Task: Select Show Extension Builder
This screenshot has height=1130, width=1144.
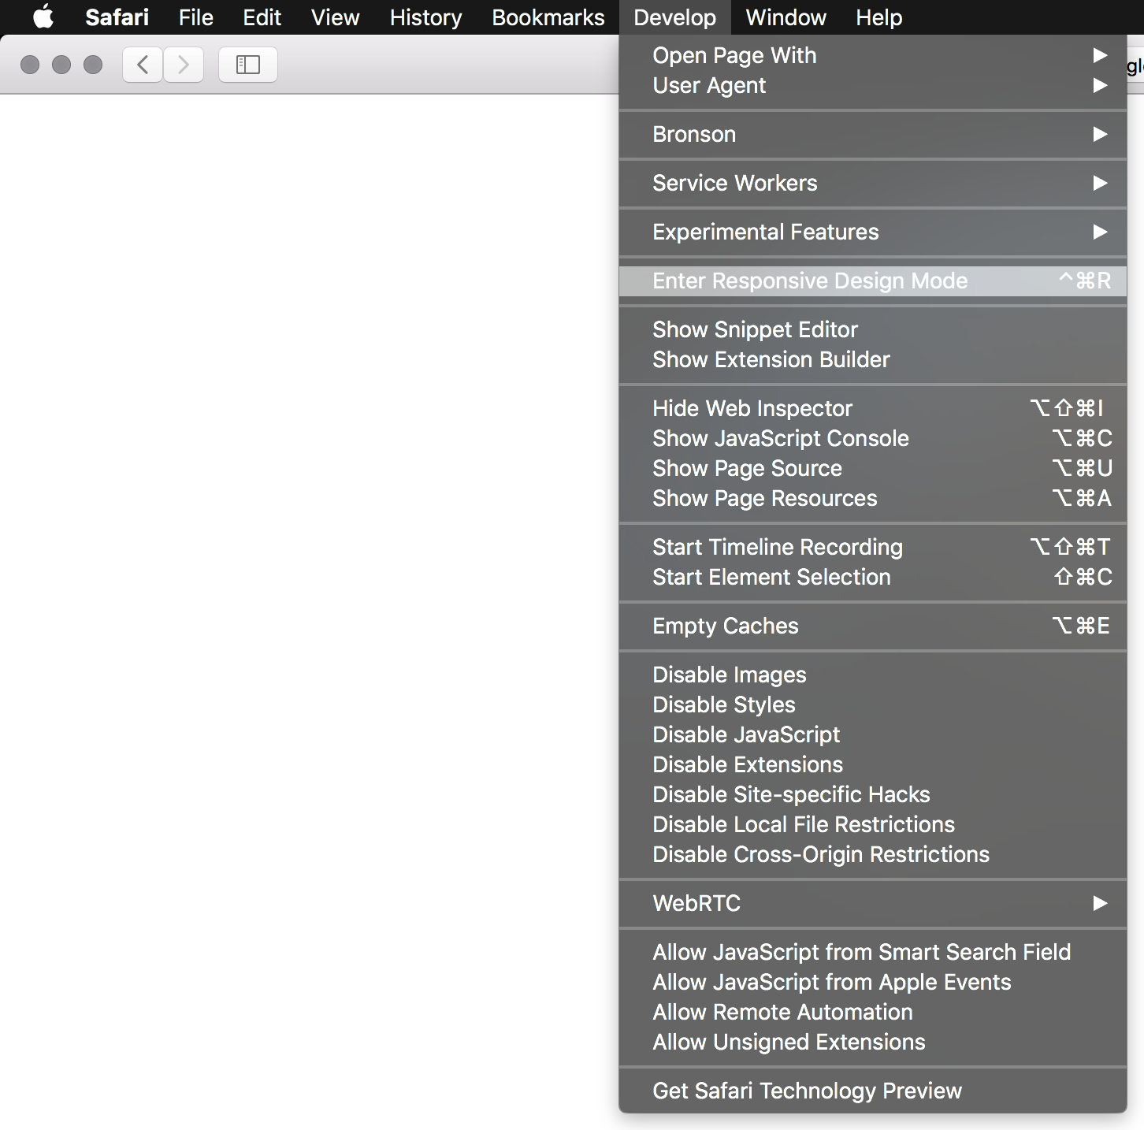Action: (x=873, y=359)
